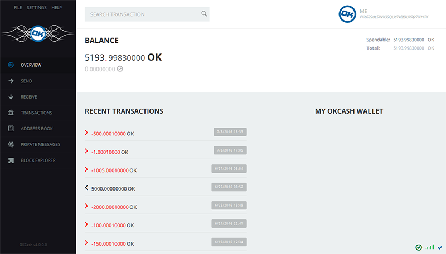Open the File menu
Viewport: 446px width, 254px height.
[18, 8]
